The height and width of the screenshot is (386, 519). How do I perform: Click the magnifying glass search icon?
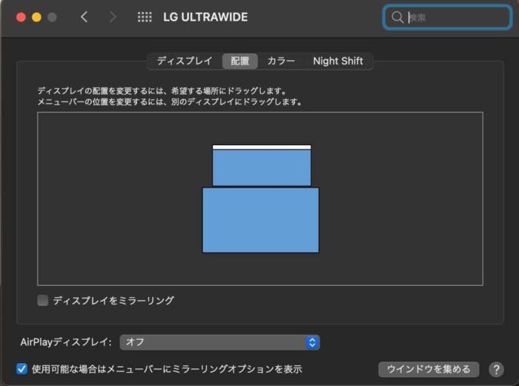(x=397, y=17)
